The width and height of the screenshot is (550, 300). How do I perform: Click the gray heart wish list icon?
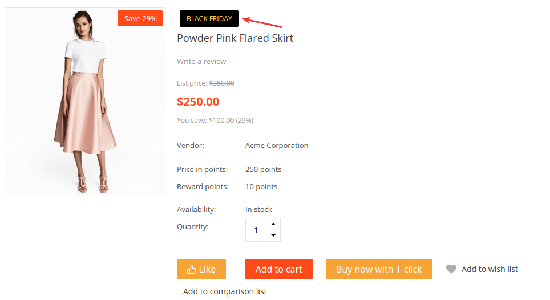451,269
